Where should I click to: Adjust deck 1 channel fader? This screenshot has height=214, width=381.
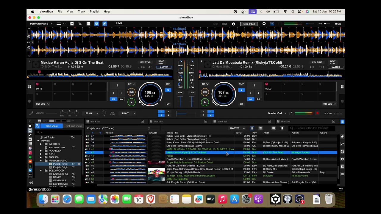[180, 101]
